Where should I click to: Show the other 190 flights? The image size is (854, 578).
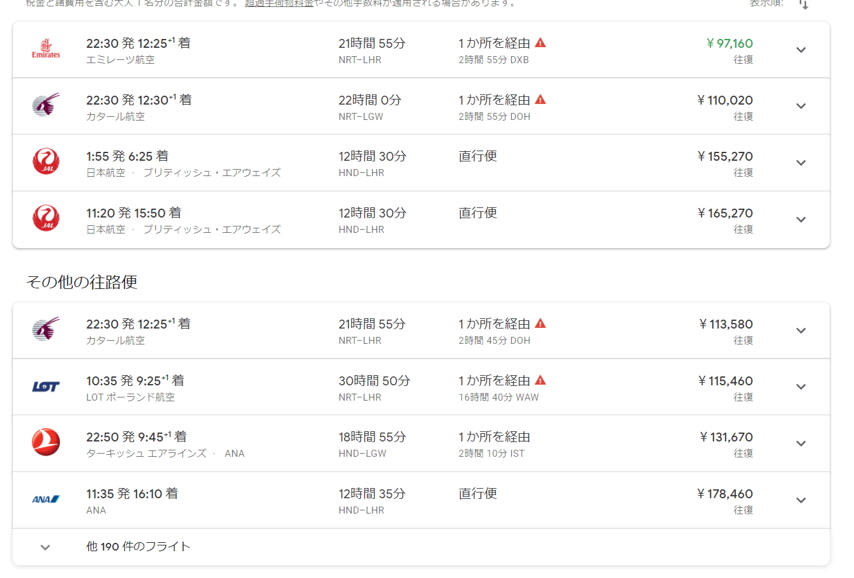coord(138,547)
